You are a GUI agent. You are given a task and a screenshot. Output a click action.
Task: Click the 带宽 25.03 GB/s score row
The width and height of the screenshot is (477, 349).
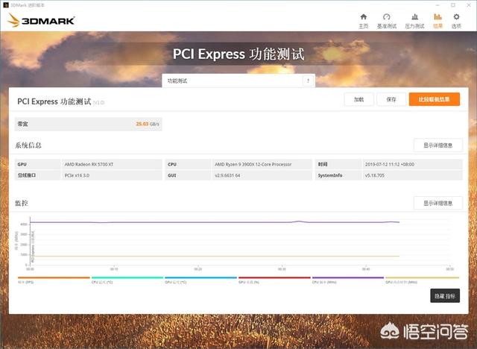88,124
